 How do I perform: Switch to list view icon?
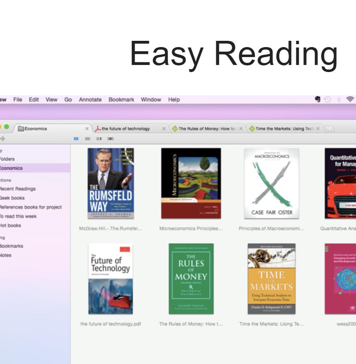[x=87, y=139]
